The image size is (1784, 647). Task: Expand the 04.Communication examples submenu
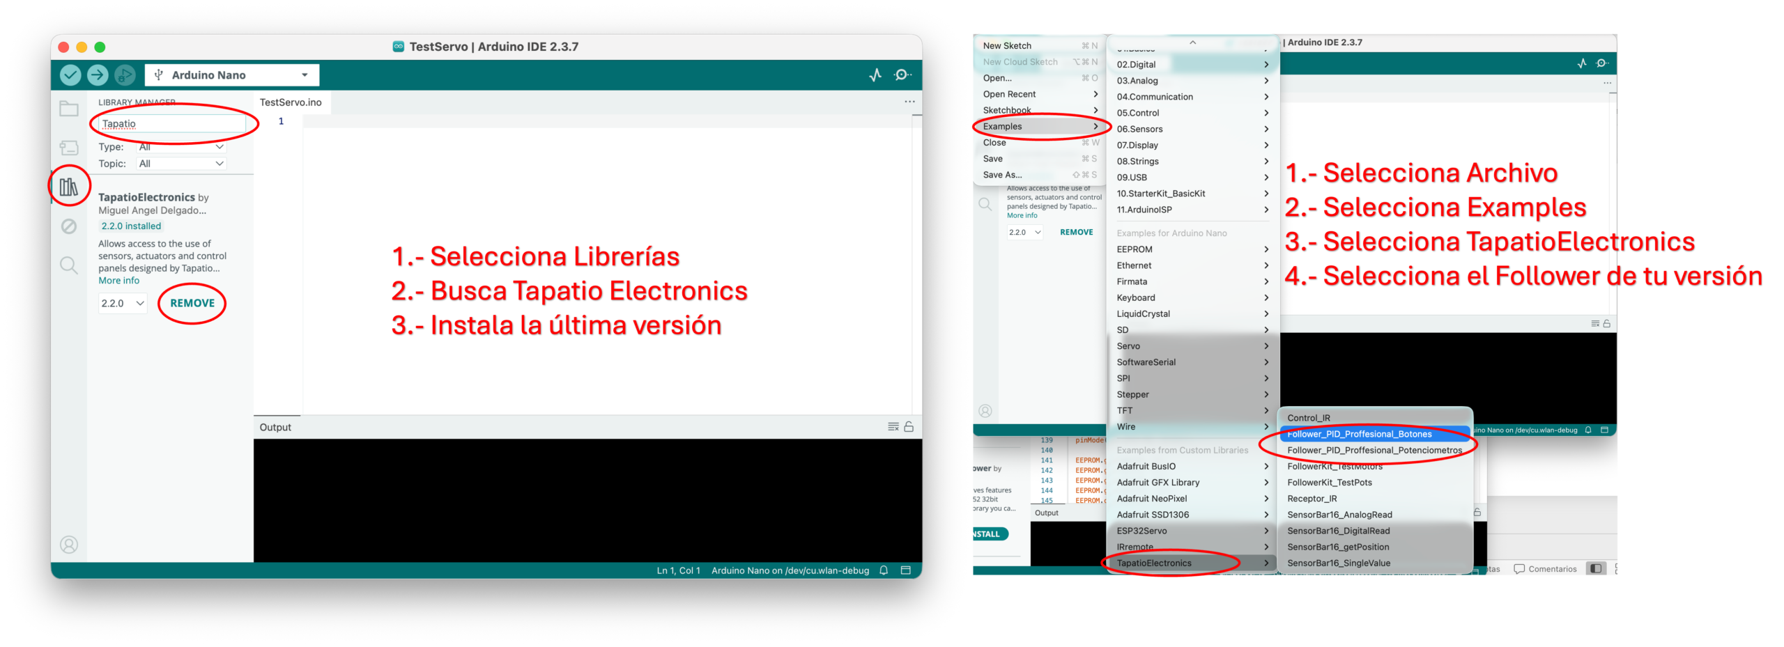pyautogui.click(x=1191, y=97)
